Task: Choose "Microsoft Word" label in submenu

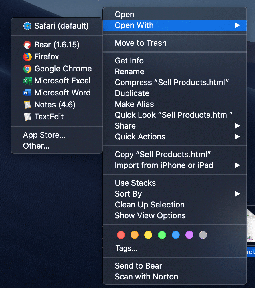Action: pyautogui.click(x=62, y=93)
